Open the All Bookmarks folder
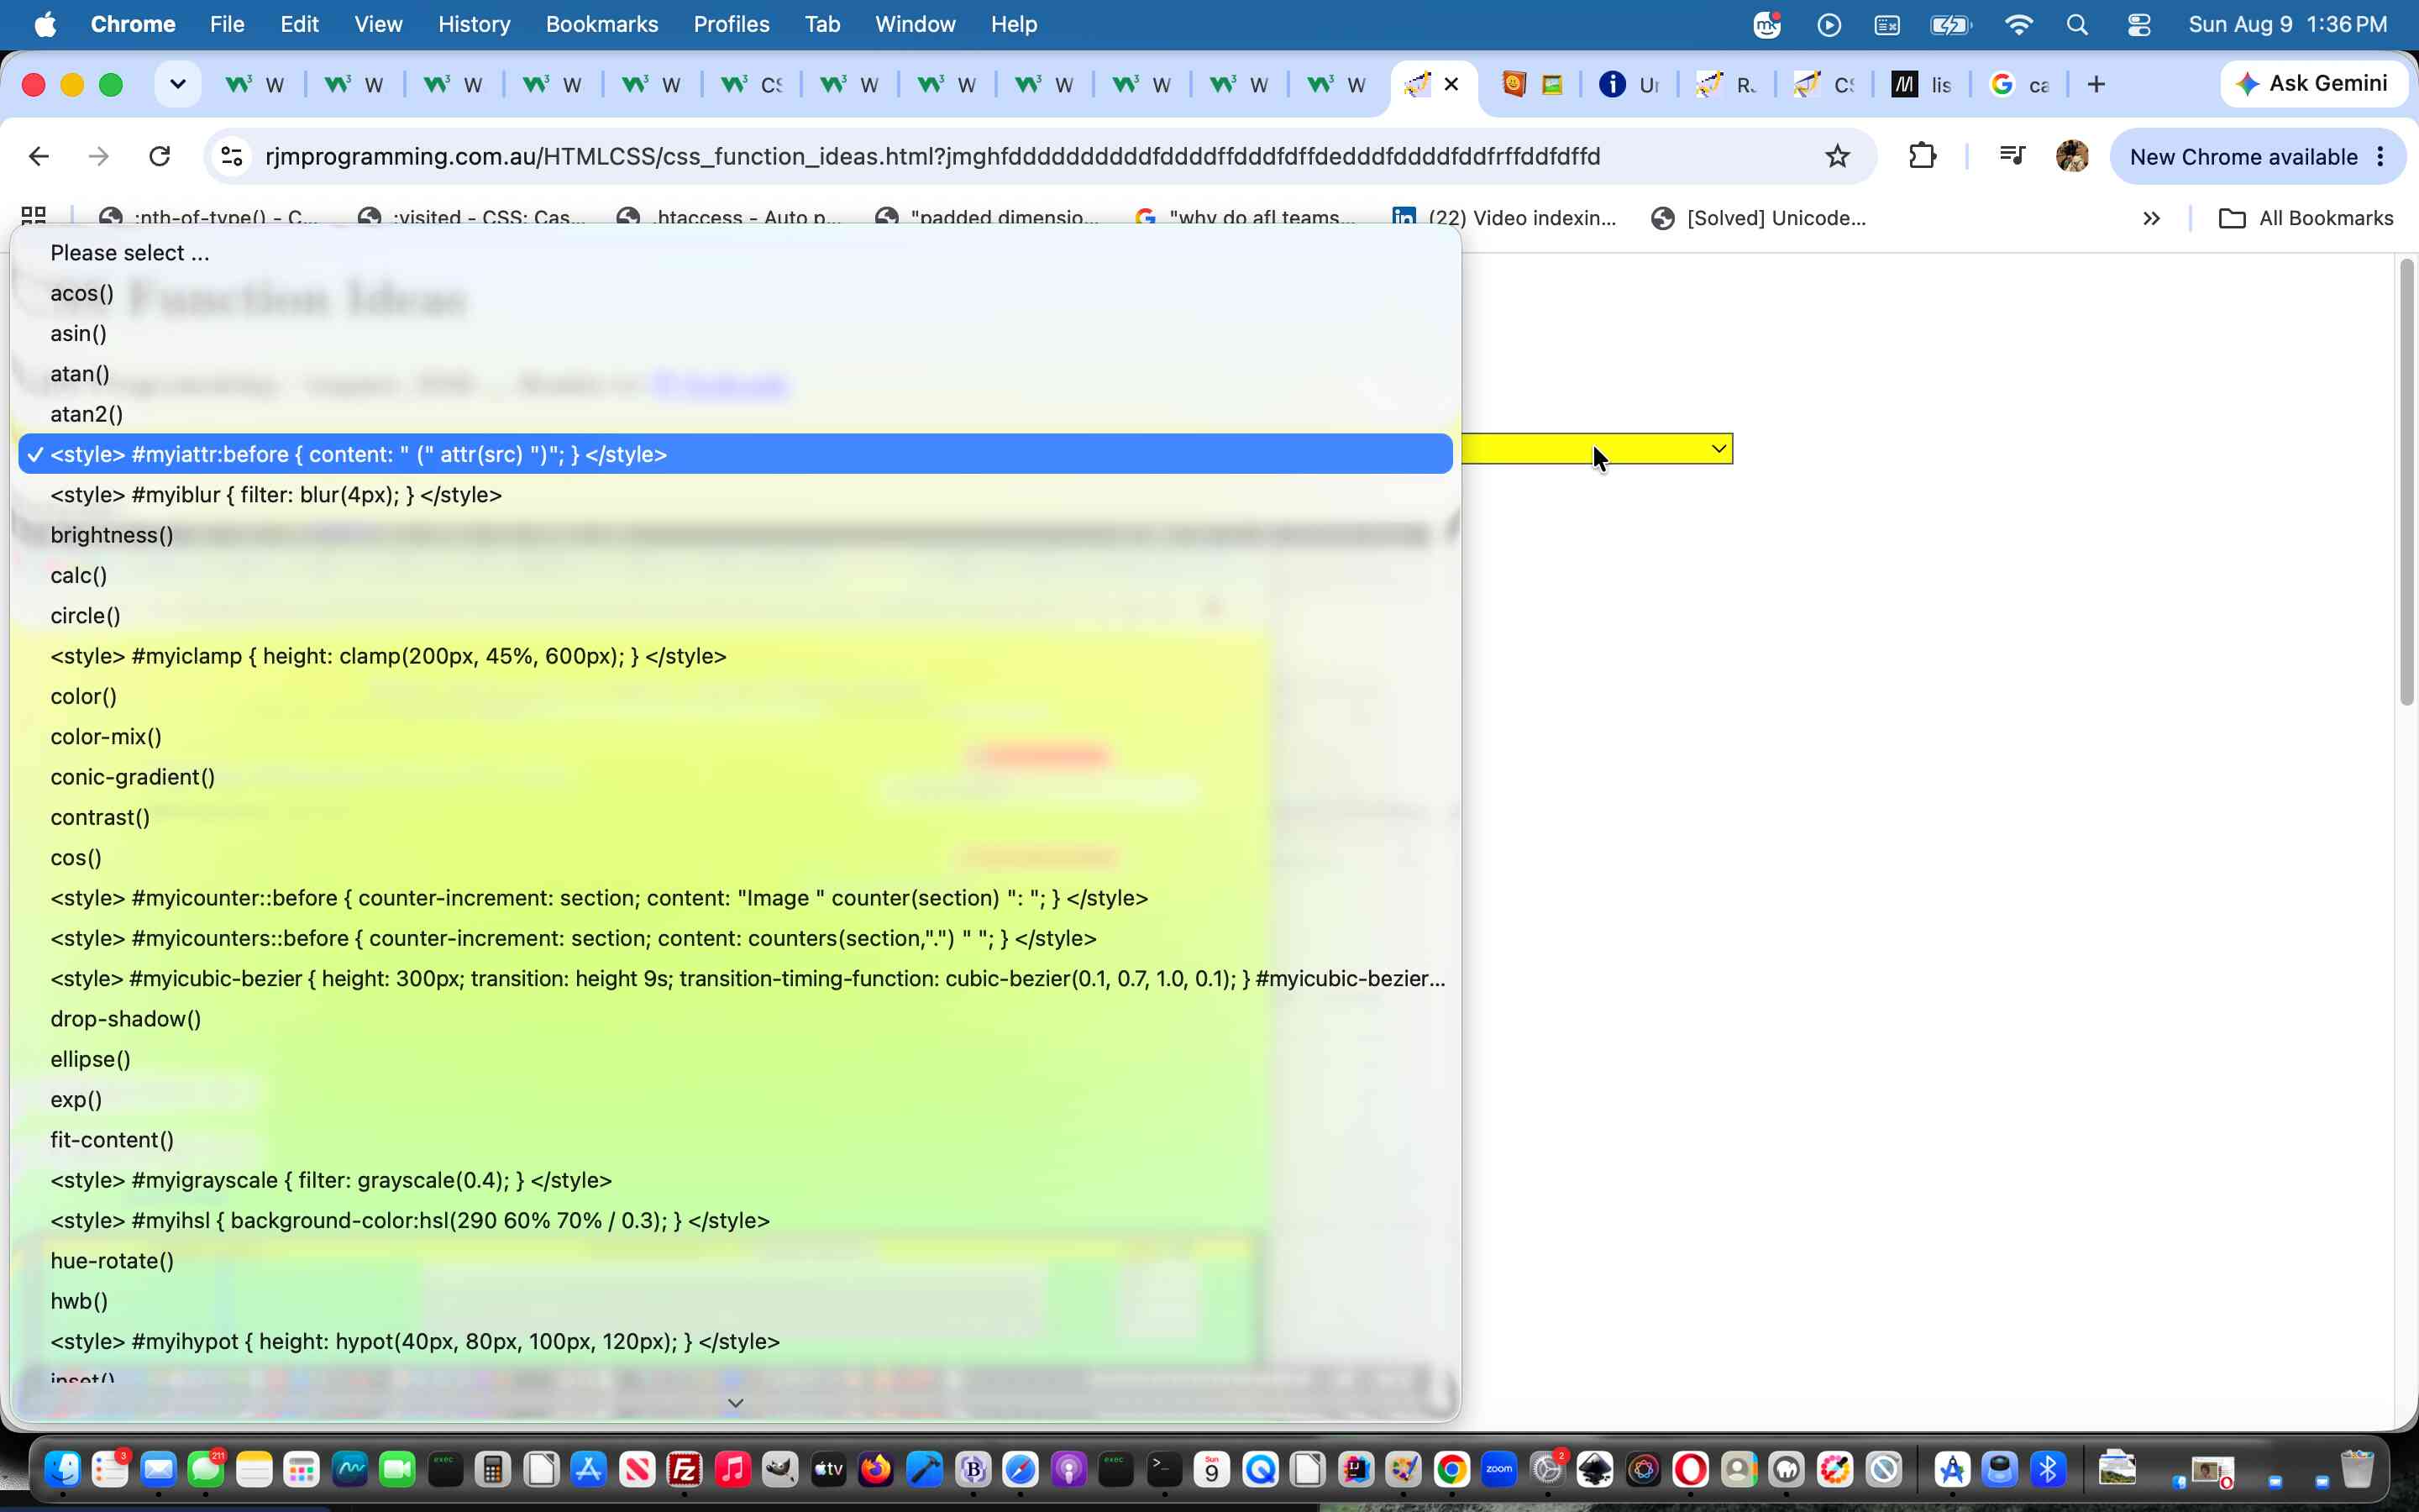This screenshot has width=2419, height=1512. click(x=2306, y=218)
